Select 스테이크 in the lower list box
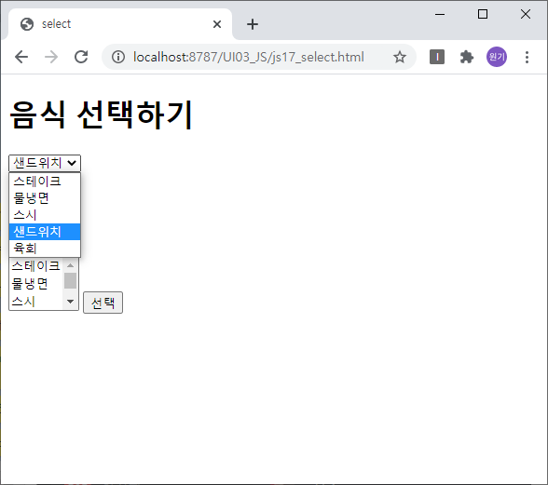 36,266
